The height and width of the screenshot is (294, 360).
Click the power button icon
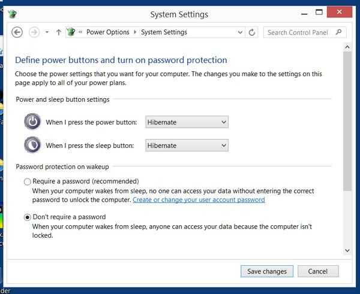pos(33,122)
